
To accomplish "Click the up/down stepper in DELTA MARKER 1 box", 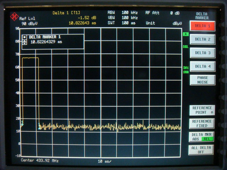I will 24,42.
